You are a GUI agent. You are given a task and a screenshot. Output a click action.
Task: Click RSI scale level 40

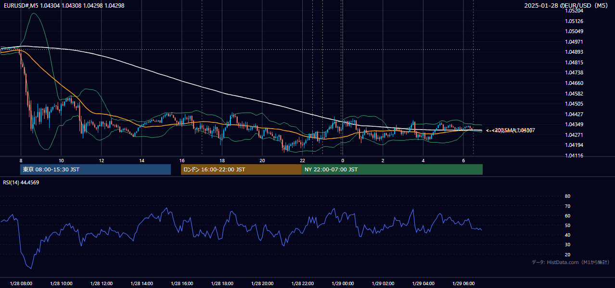[x=567, y=235]
